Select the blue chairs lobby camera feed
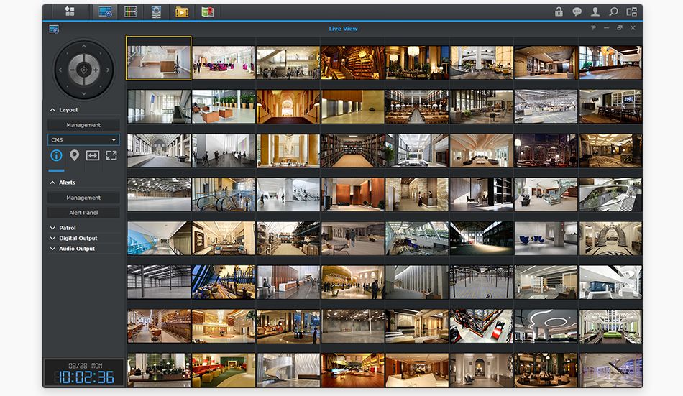The image size is (683, 396). tap(546, 239)
